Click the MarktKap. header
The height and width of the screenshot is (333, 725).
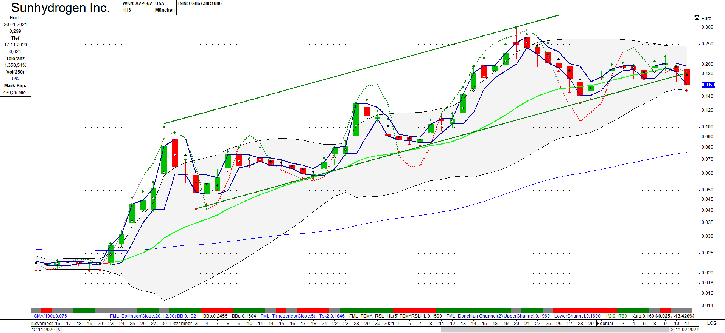(15, 86)
